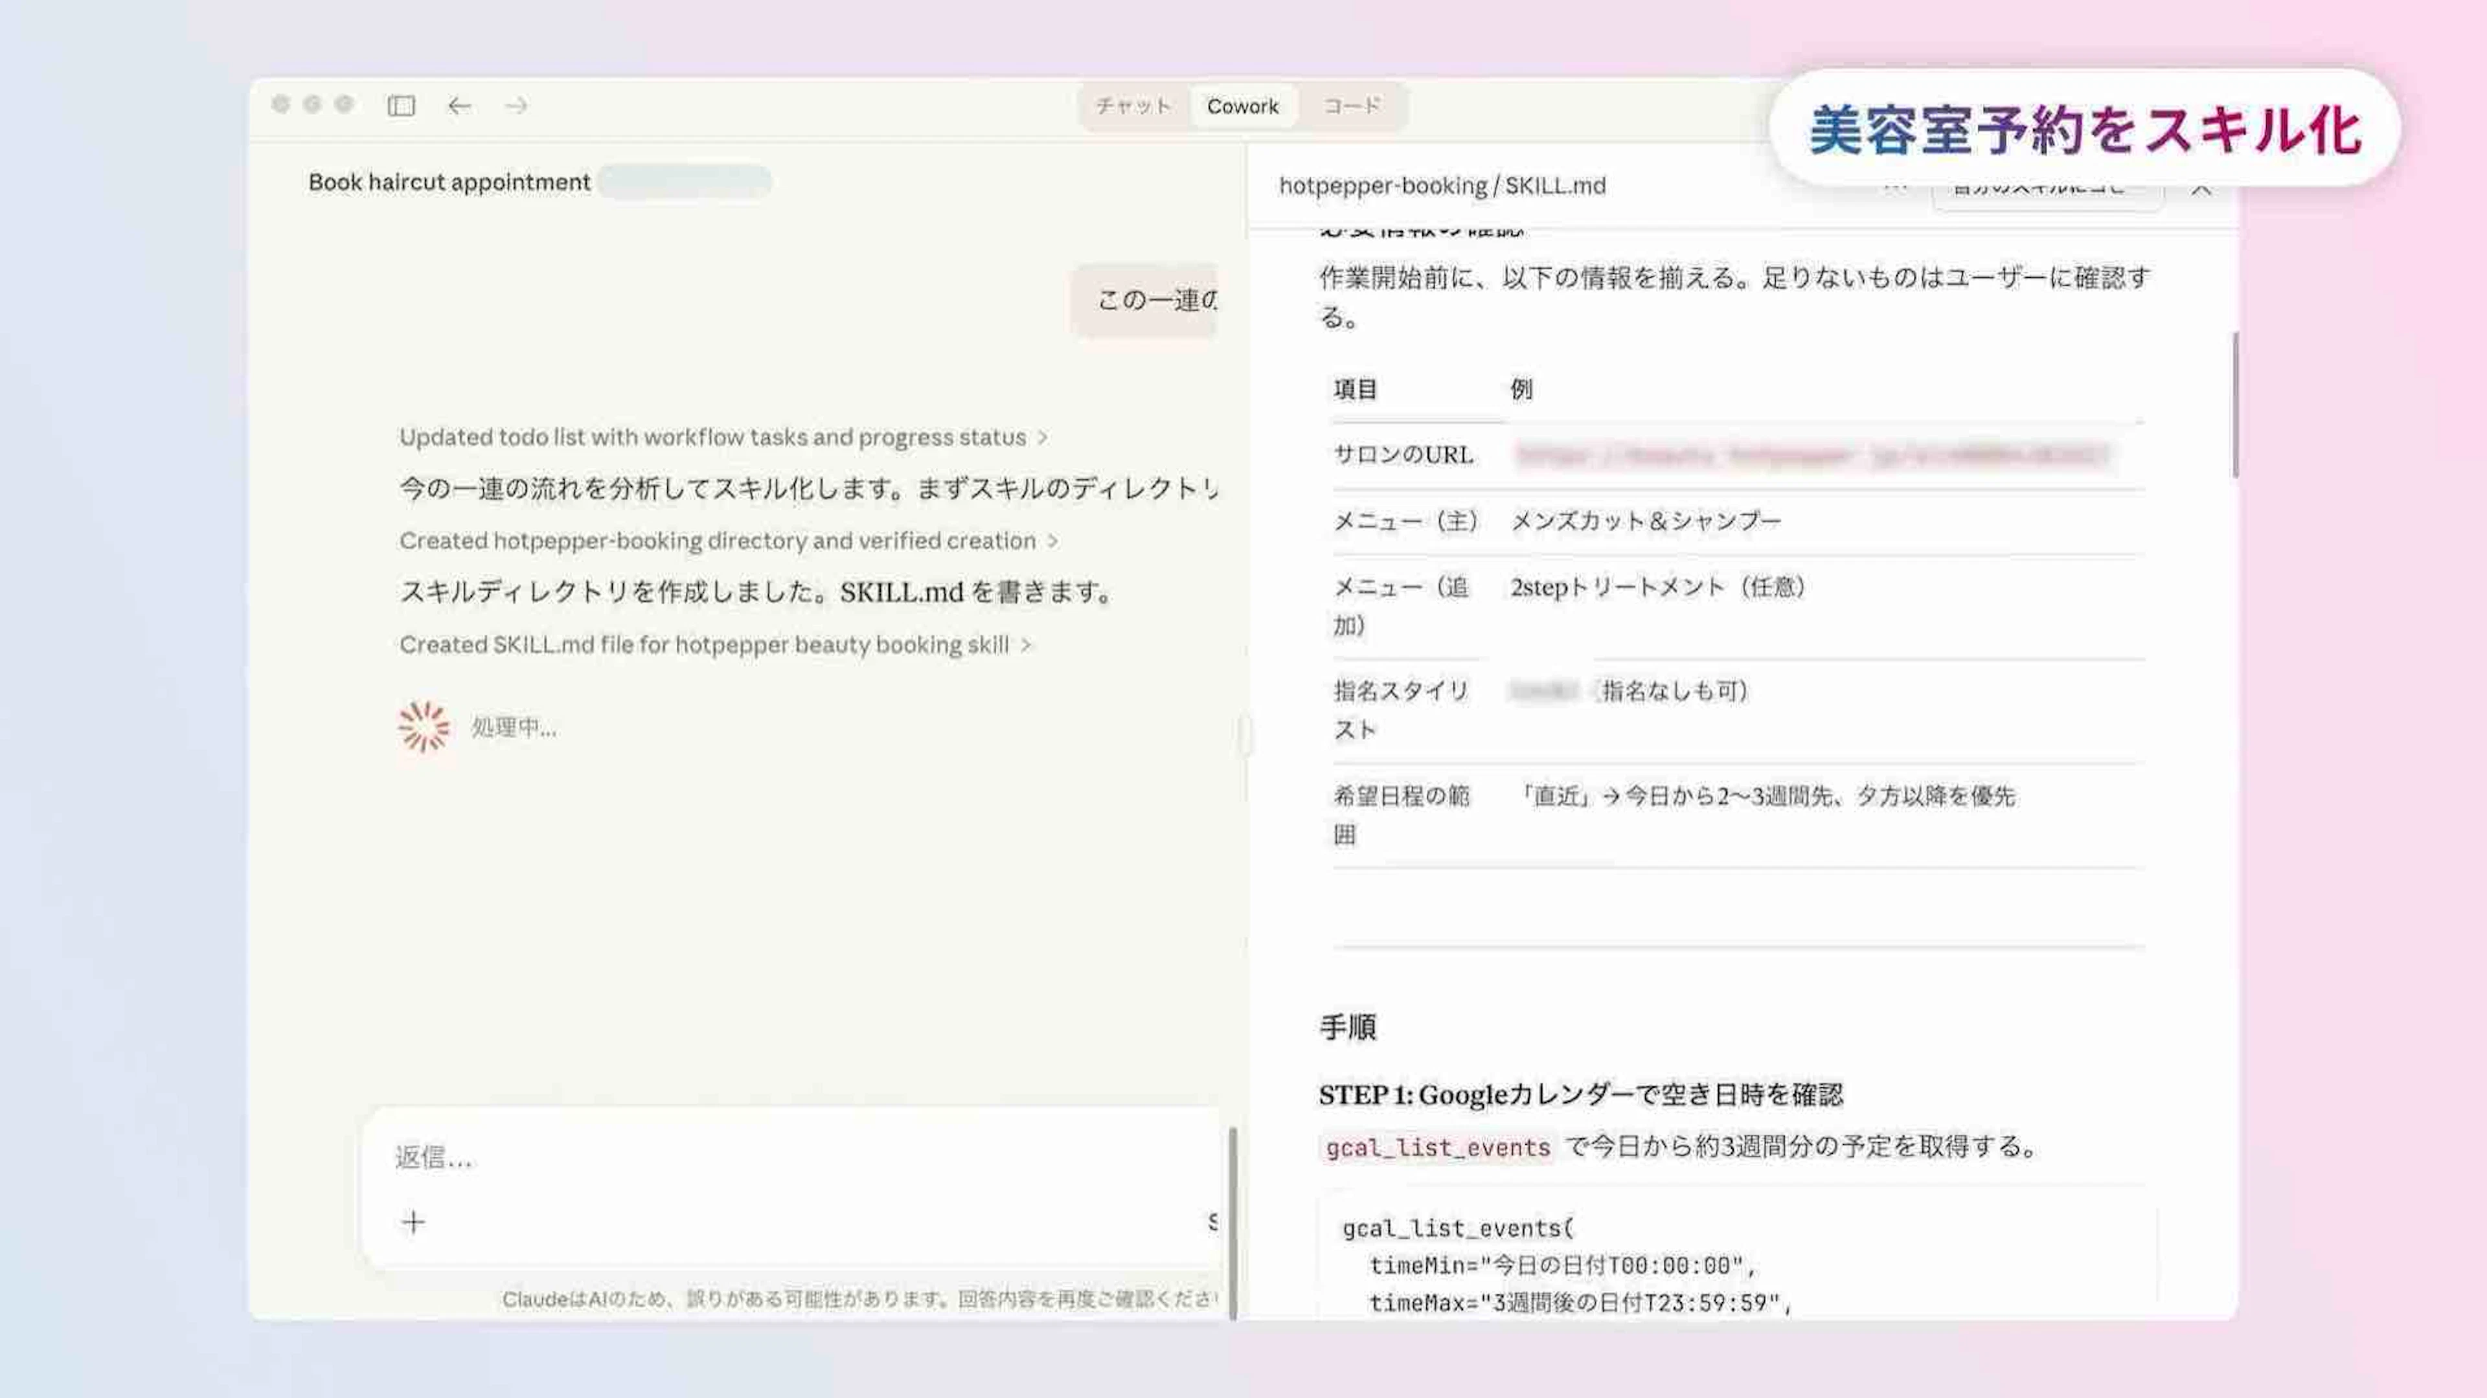Click the yellow minimize window light
The image size is (2487, 1398).
312,104
